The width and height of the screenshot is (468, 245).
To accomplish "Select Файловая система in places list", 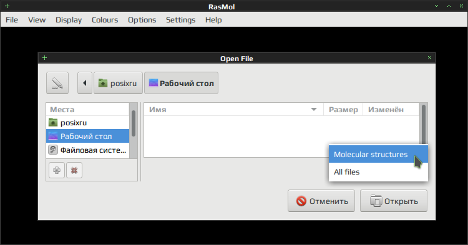I will (88, 150).
